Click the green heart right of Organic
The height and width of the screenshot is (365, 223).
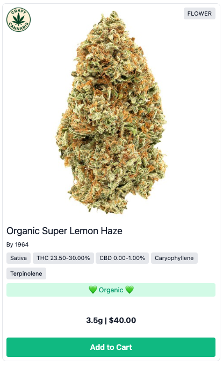[130, 290]
